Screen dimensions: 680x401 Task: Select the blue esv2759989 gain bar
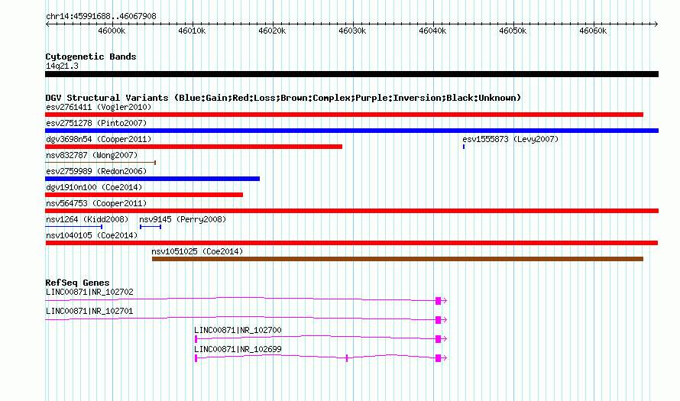click(x=152, y=179)
